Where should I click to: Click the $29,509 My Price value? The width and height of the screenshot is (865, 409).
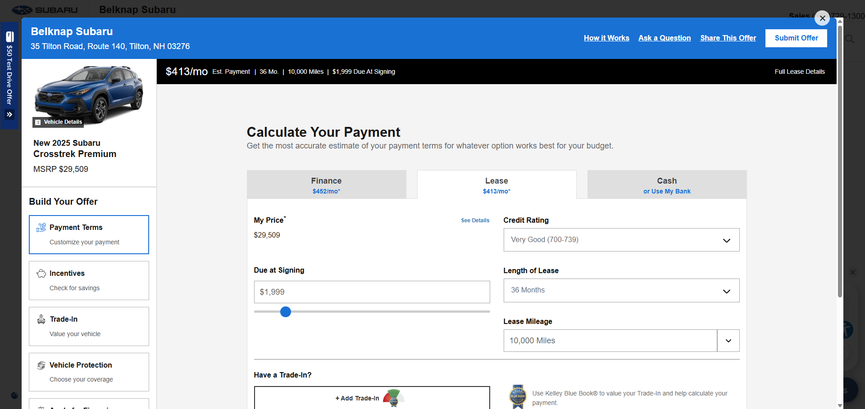(x=267, y=235)
